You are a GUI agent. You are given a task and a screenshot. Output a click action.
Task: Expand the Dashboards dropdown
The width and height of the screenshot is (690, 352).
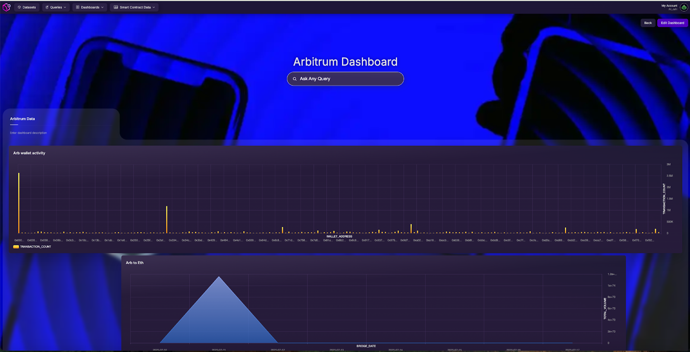point(90,7)
